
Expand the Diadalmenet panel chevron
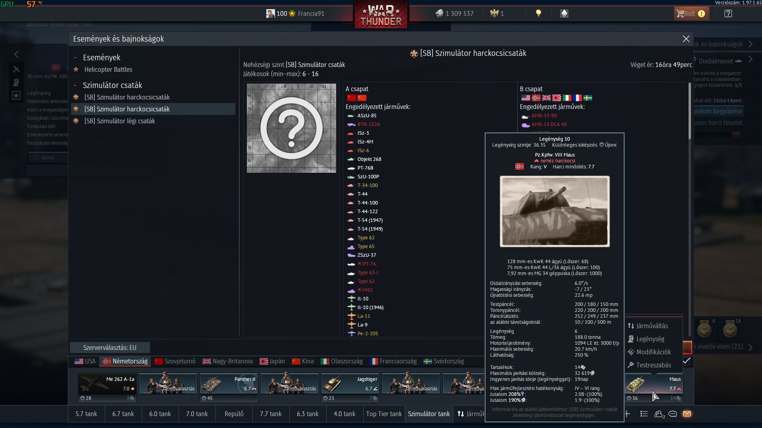click(750, 59)
